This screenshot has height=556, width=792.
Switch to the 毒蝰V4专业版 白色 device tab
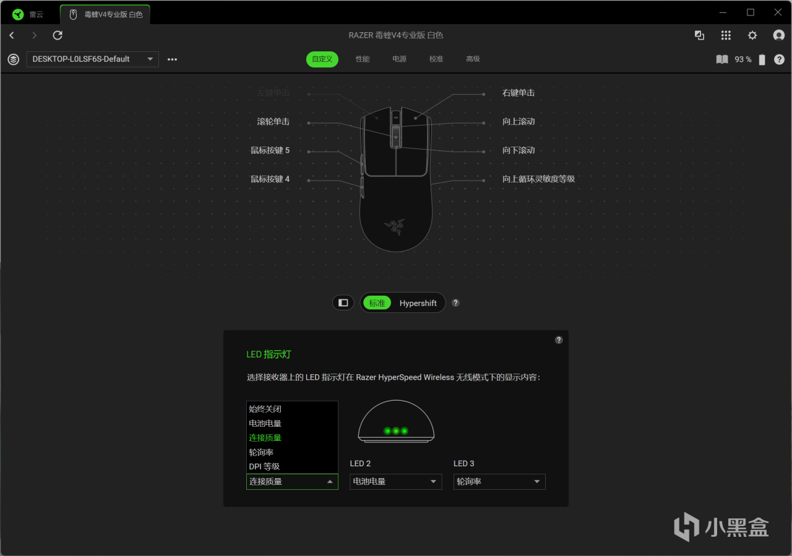[x=105, y=14]
